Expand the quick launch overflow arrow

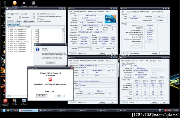pyautogui.click(x=17, y=110)
